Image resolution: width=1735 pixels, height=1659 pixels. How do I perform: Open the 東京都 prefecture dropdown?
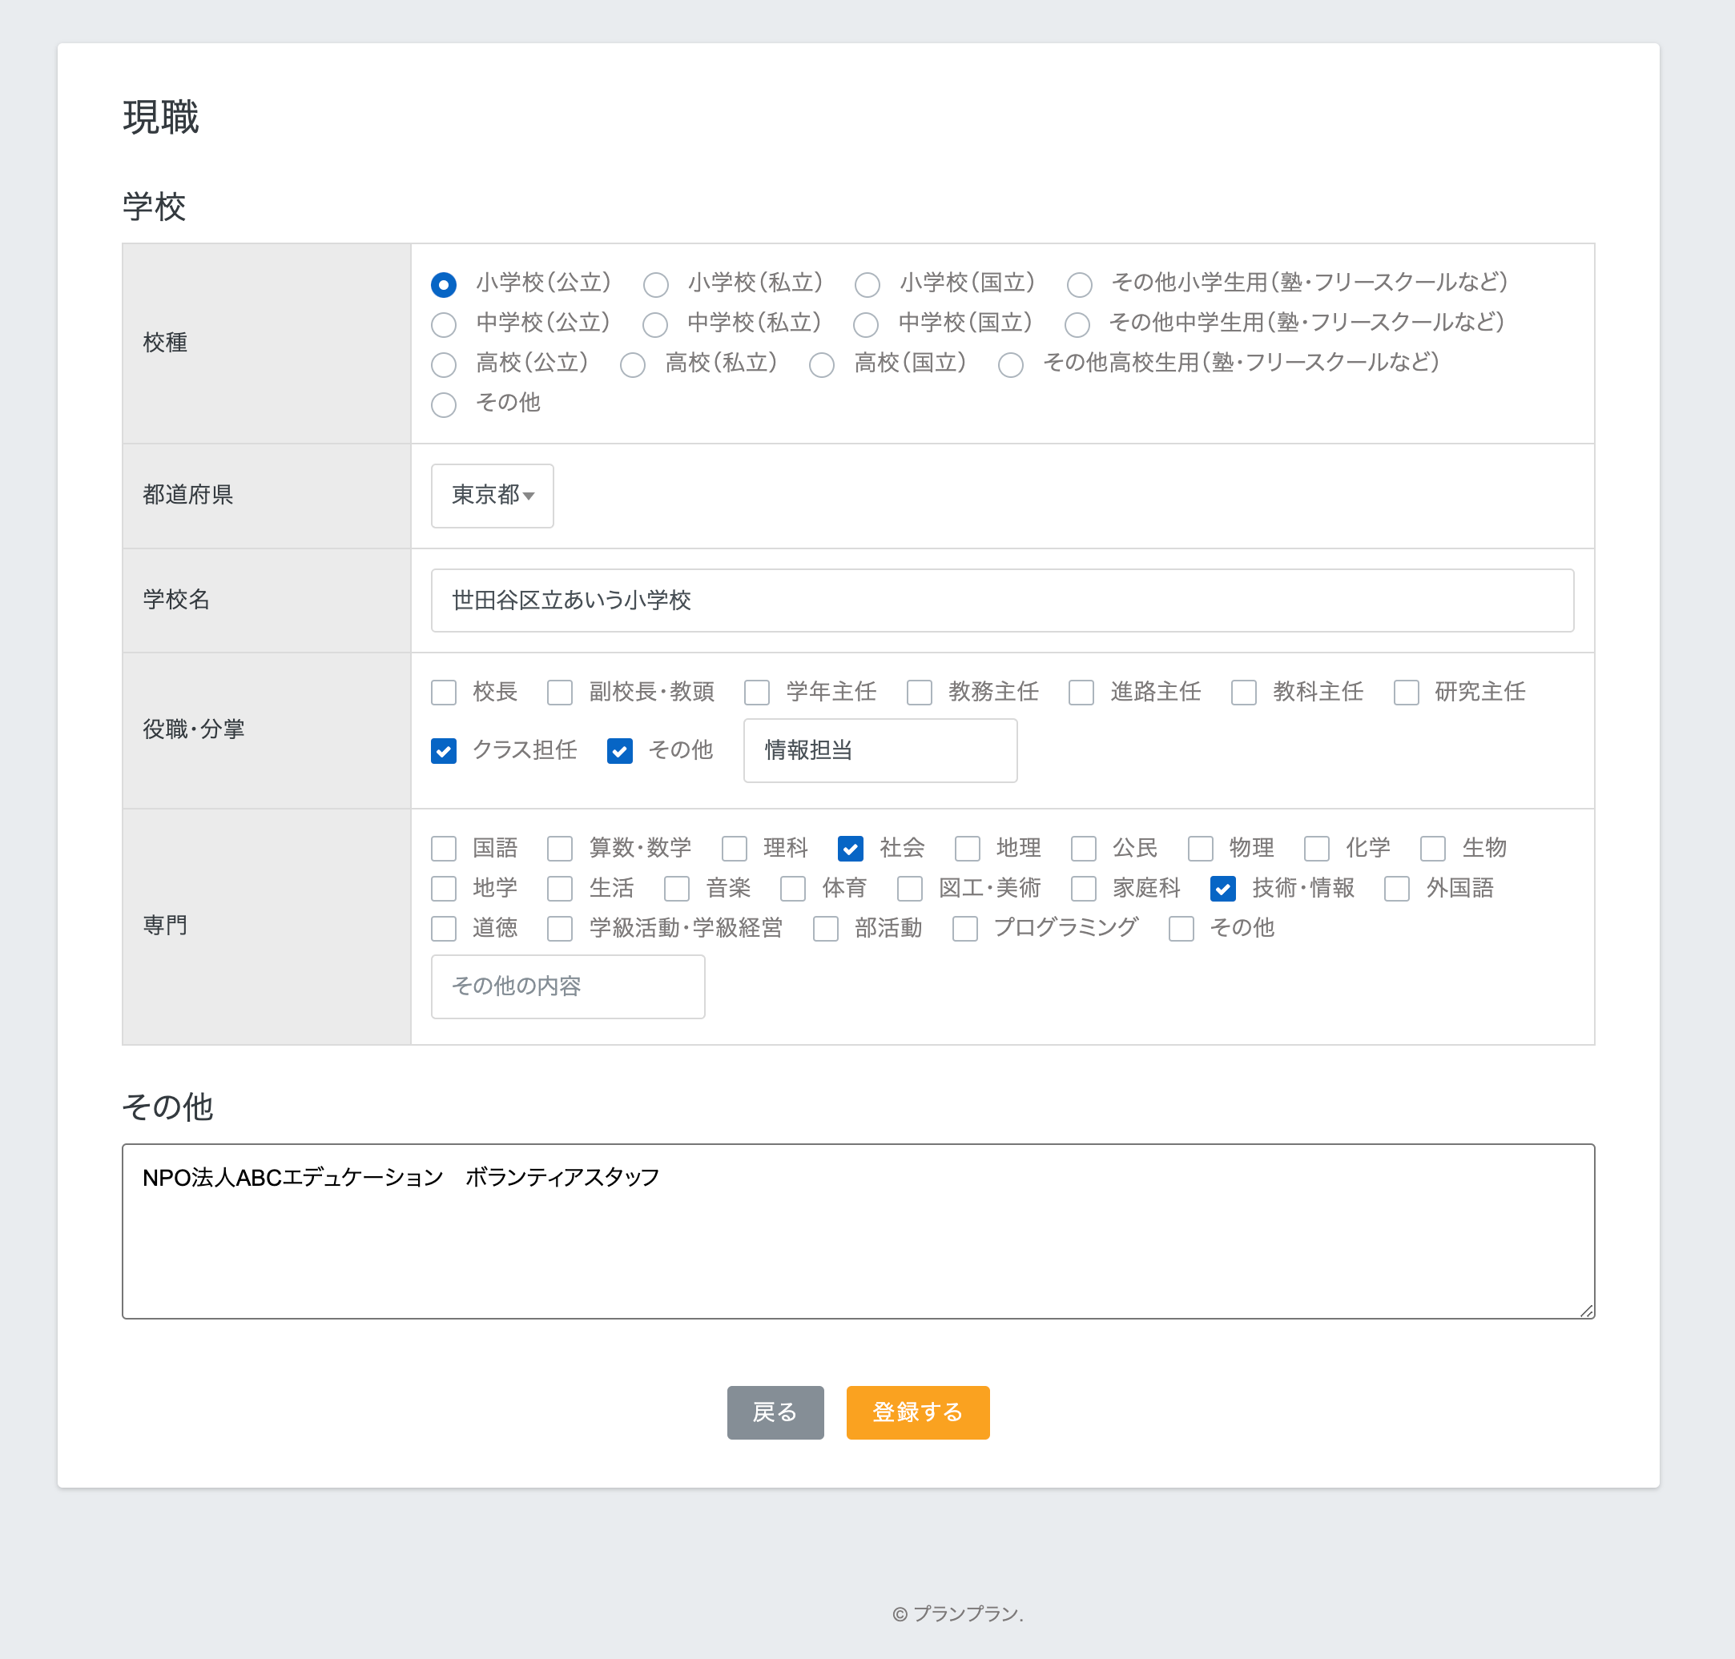click(492, 496)
